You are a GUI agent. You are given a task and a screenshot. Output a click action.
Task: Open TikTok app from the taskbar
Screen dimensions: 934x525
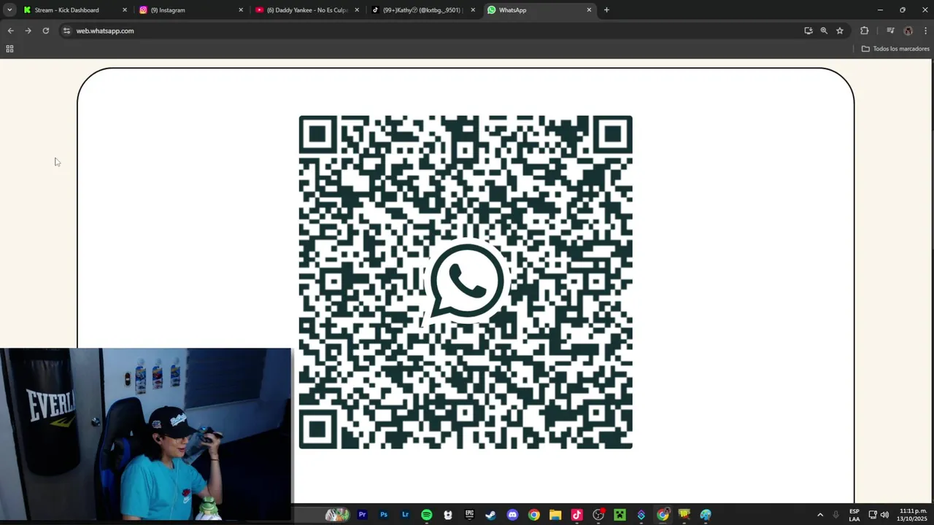[x=576, y=515]
